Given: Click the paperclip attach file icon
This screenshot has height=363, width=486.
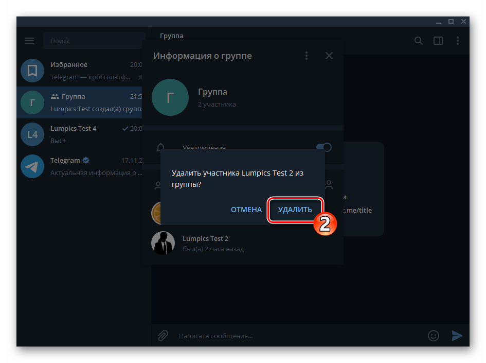Looking at the screenshot, I should coord(163,336).
